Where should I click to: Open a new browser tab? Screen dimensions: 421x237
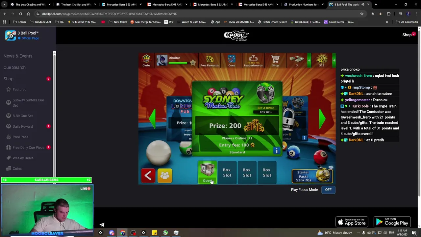(376, 5)
